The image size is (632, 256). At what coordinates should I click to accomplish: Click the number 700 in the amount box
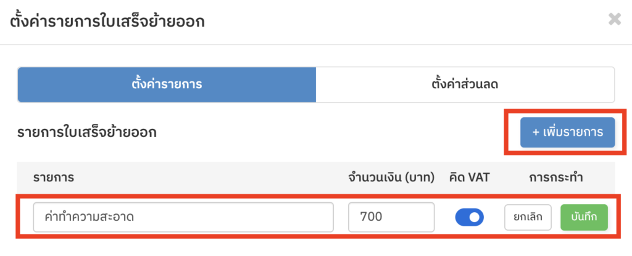[372, 217]
